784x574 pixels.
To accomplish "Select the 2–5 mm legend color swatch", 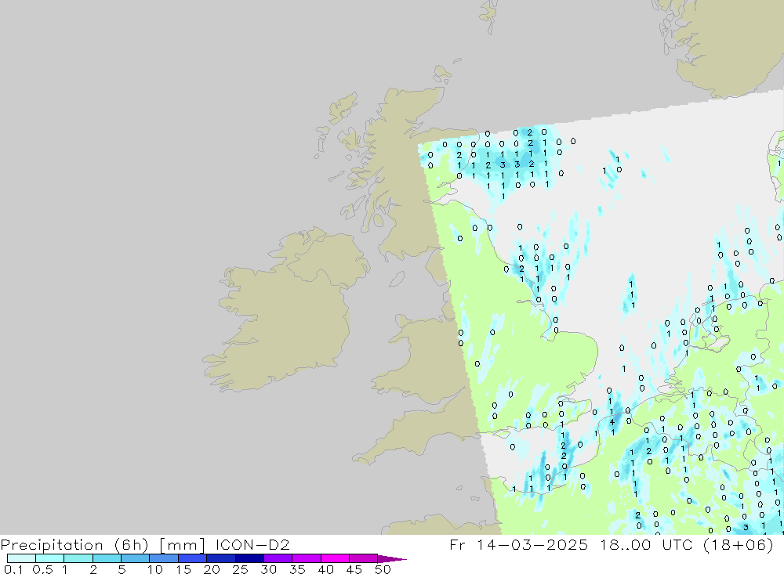I will coord(107,558).
